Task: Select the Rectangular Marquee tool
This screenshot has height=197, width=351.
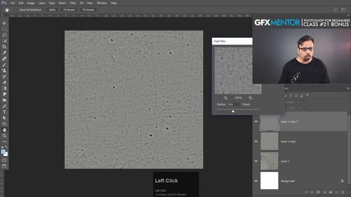Action: 4,29
